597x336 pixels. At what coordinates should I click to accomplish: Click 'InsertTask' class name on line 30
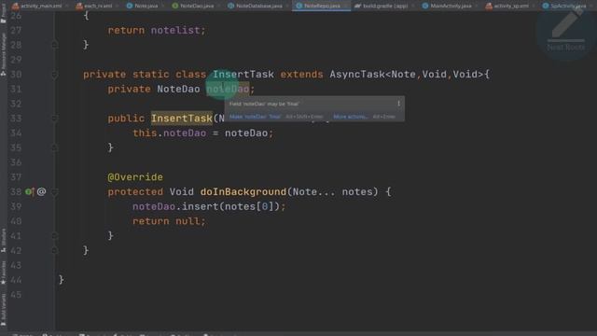click(x=243, y=75)
